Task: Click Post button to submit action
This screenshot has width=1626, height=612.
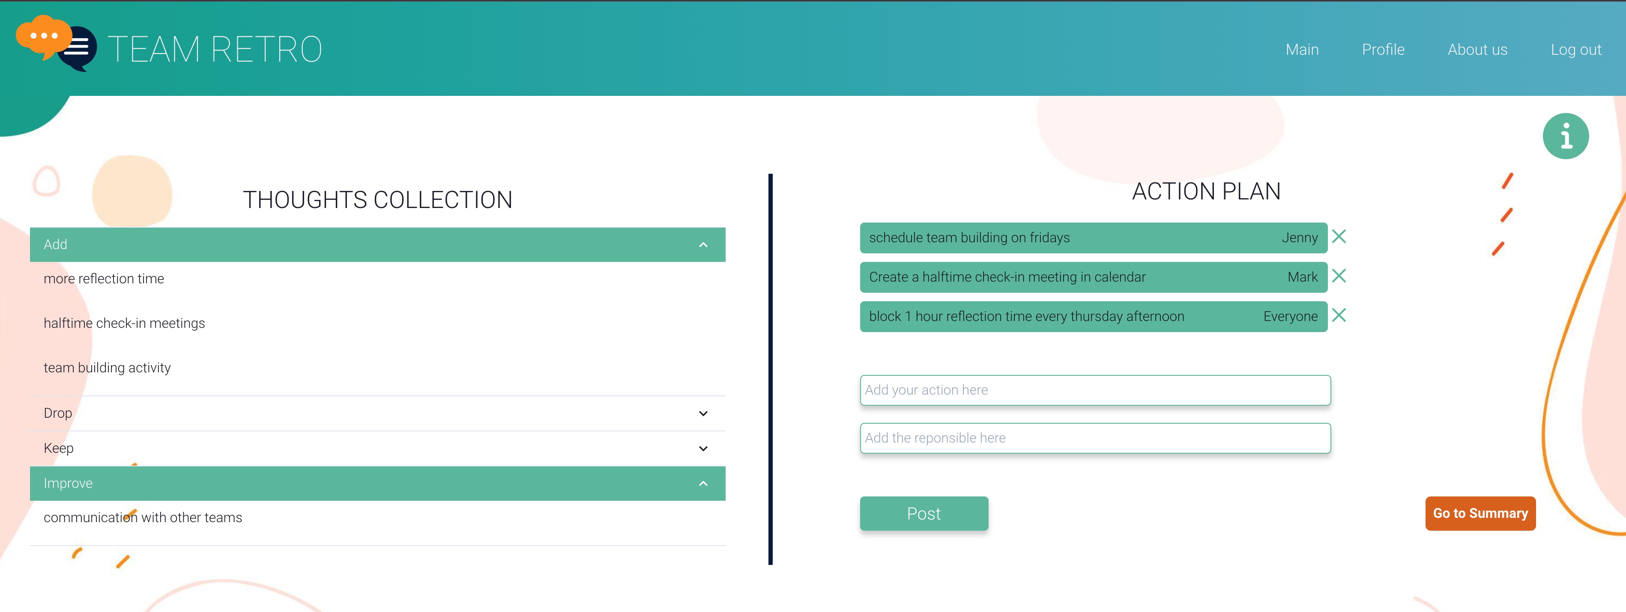Action: (x=923, y=513)
